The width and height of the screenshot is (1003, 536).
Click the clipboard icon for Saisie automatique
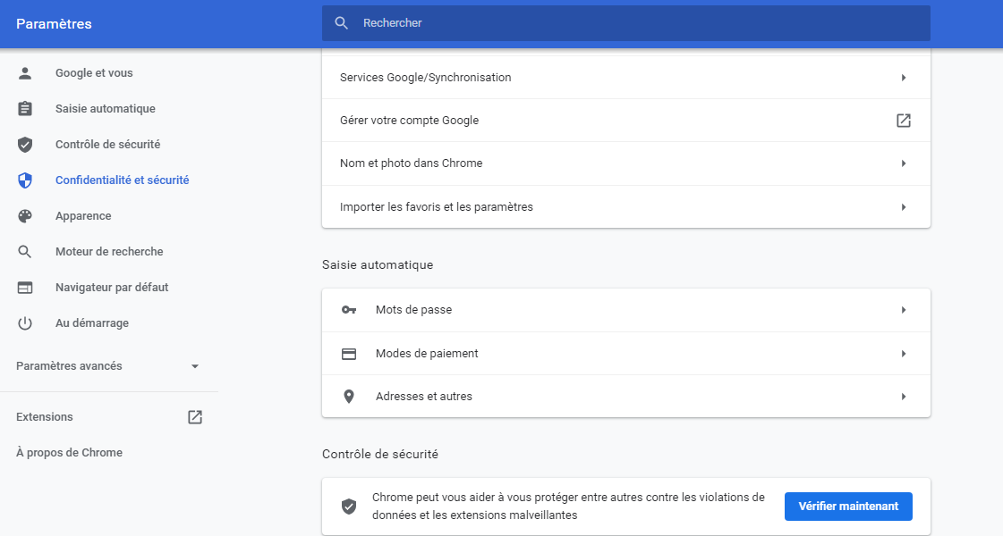coord(25,109)
